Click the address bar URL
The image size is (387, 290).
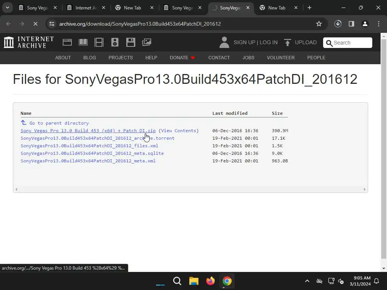click(140, 24)
